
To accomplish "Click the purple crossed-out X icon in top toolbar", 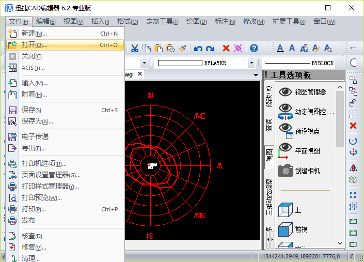I will coord(238,48).
